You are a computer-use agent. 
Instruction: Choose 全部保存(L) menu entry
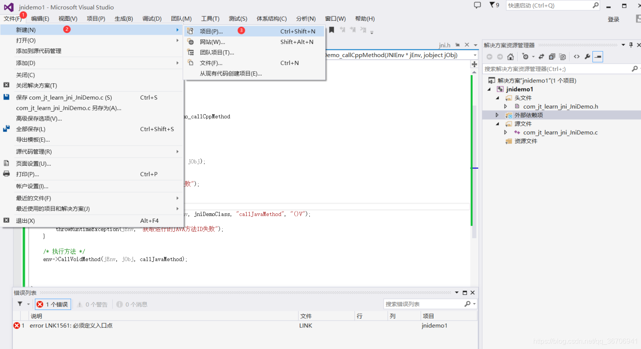(x=92, y=129)
